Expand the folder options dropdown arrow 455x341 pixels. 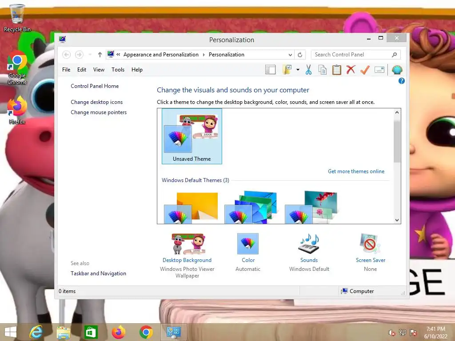(x=298, y=70)
